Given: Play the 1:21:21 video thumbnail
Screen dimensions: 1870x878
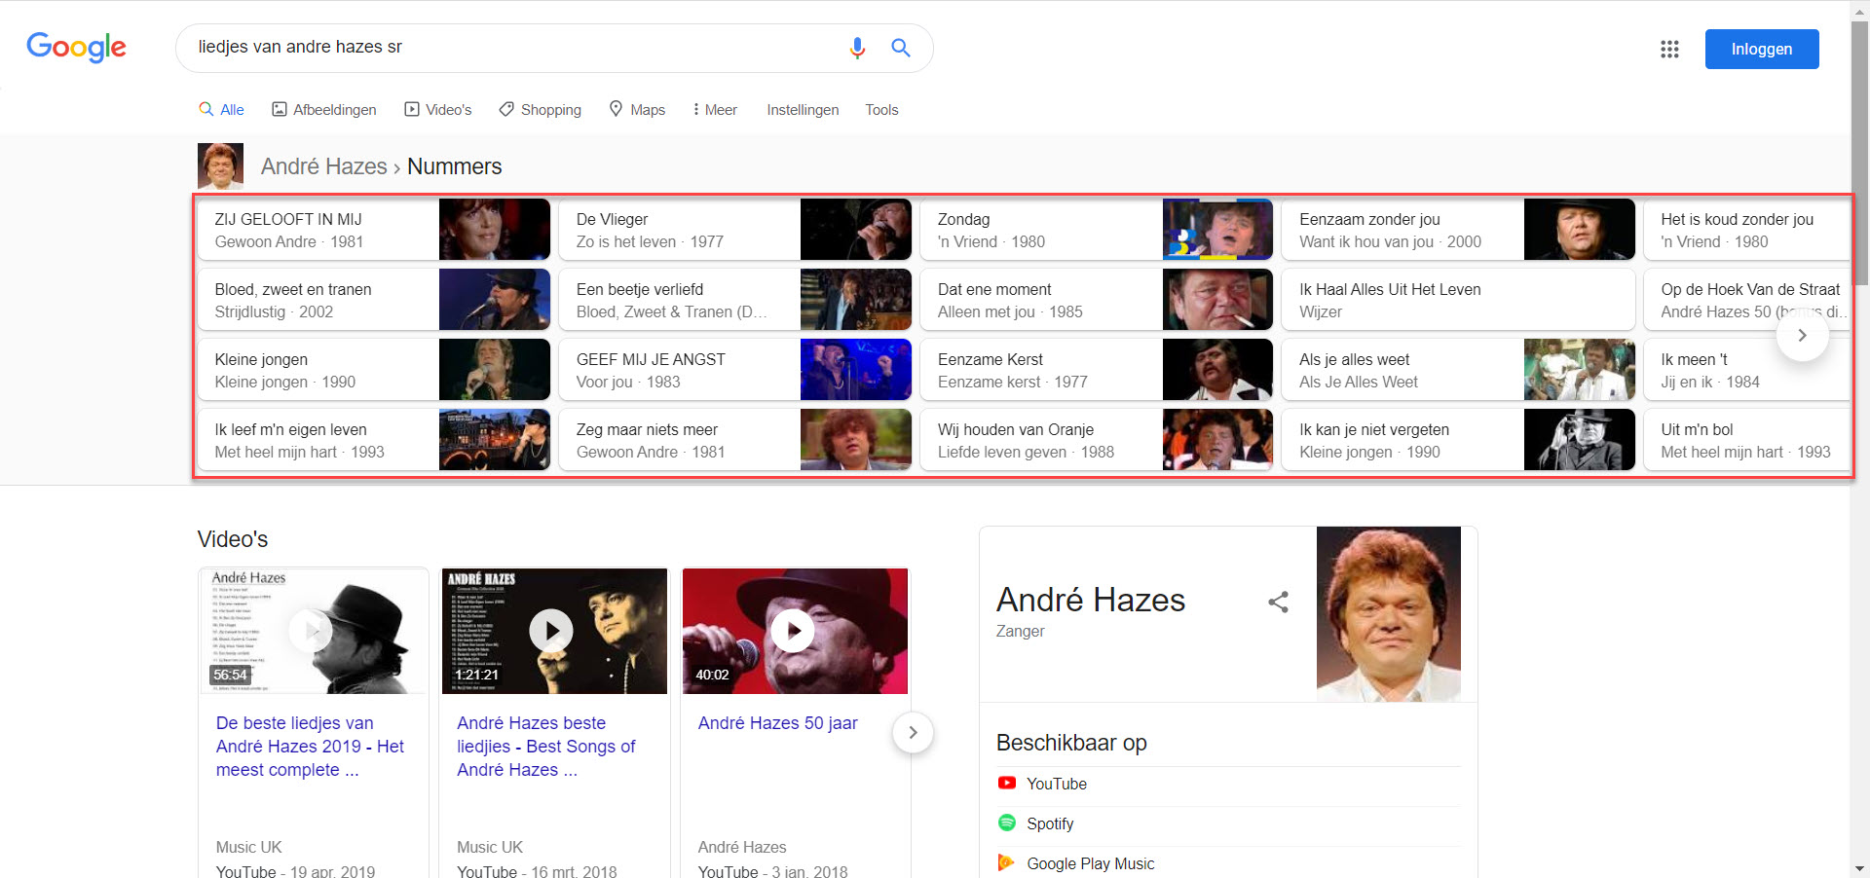Looking at the screenshot, I should tap(553, 631).
